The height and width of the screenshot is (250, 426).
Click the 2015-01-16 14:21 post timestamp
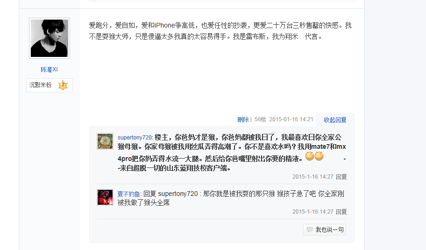[291, 119]
